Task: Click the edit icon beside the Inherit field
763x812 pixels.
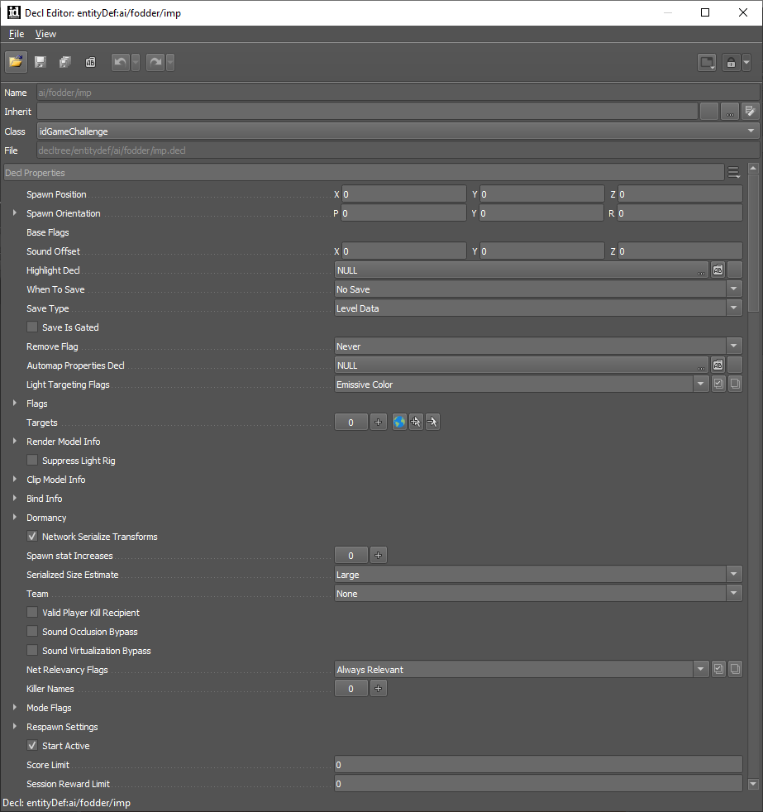Action: coord(750,112)
